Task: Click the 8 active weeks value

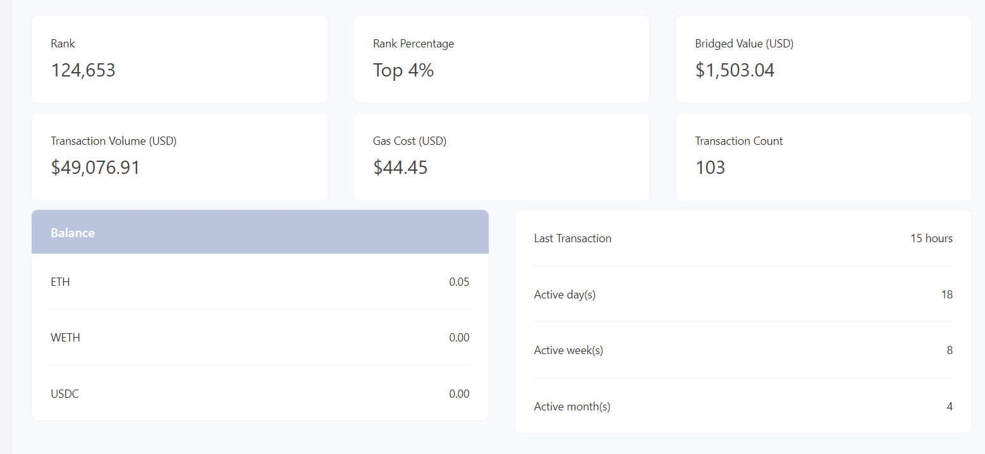Action: tap(950, 350)
